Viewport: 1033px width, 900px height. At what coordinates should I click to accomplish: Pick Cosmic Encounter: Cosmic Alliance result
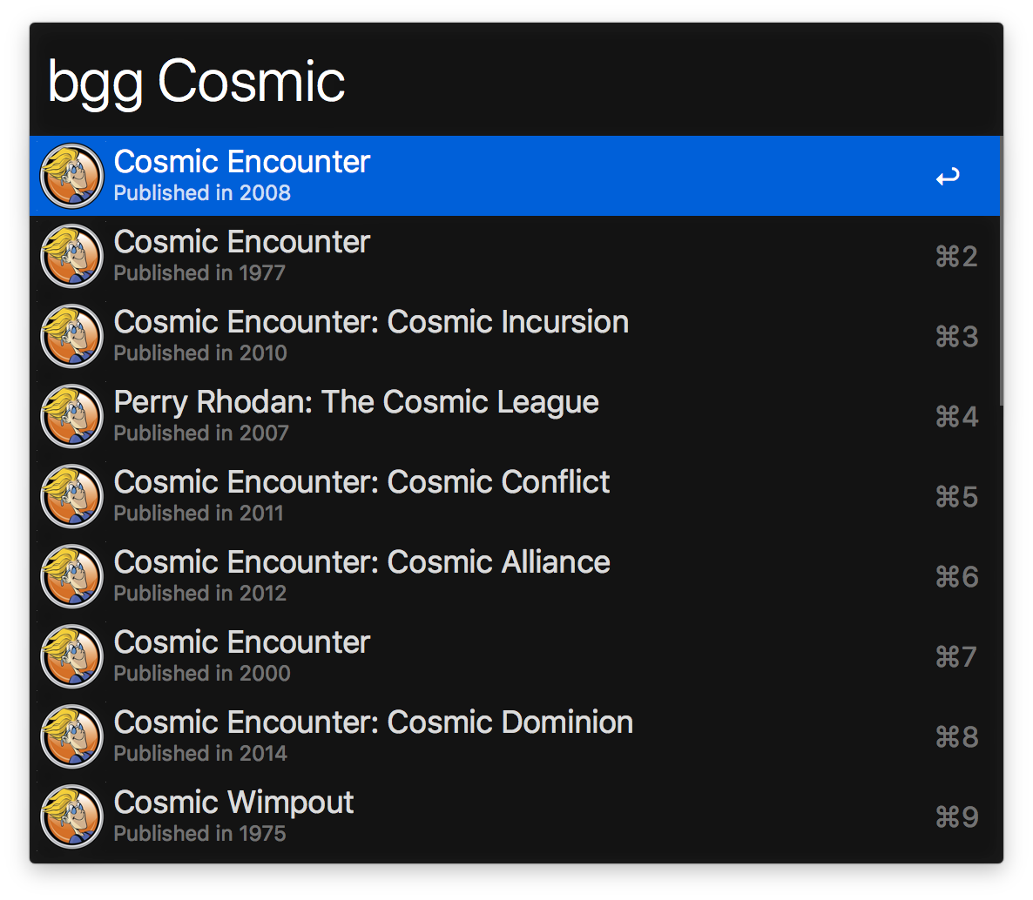515,577
